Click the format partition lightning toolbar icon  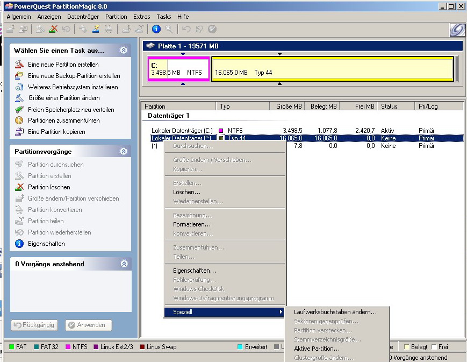[x=96, y=29]
